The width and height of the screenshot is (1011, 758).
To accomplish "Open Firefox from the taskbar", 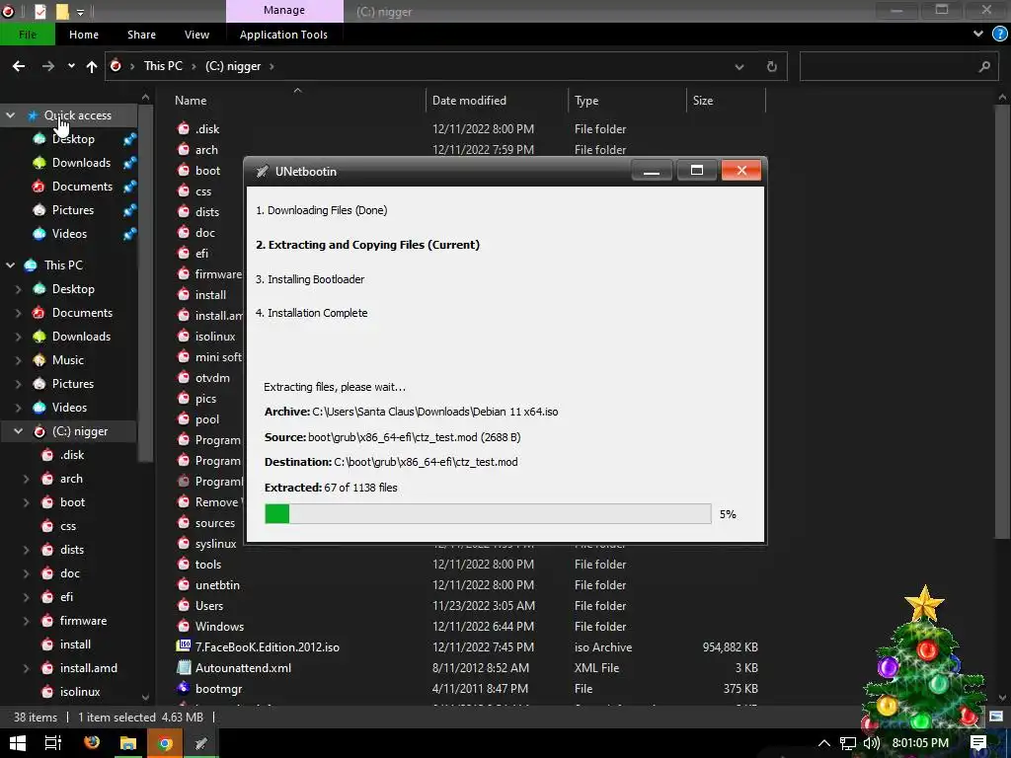I will tap(92, 742).
